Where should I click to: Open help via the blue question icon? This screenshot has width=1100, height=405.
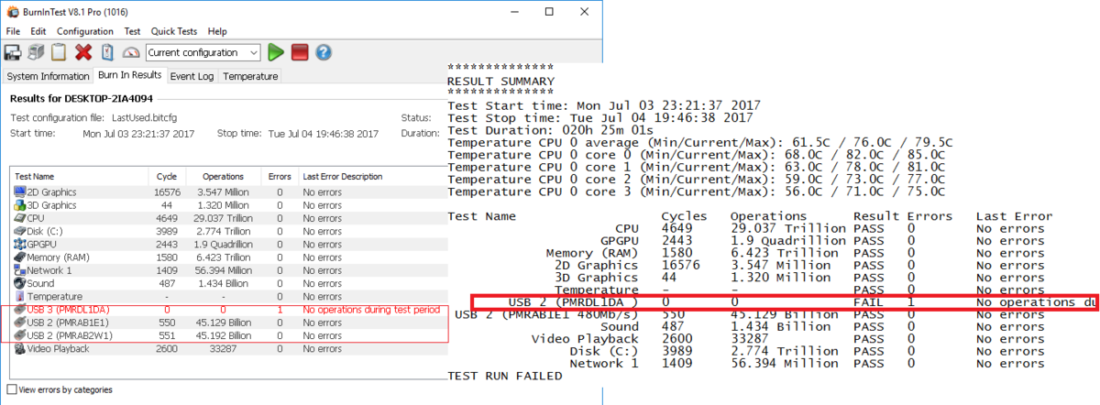[x=323, y=53]
